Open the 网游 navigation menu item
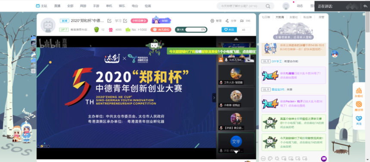This screenshot has height=162, width=370. 83,6
